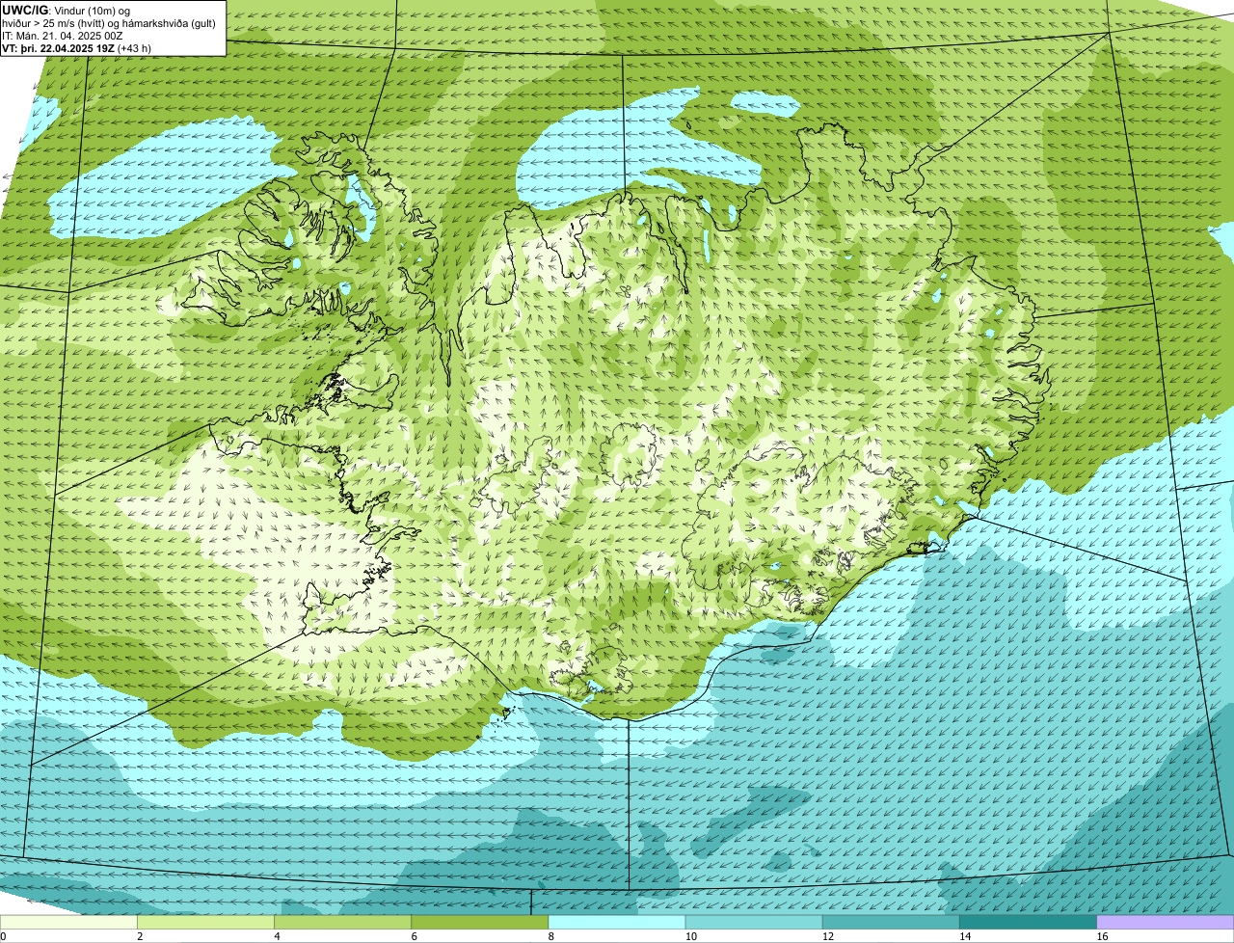1234x943 pixels.
Task: Click the light cyan 8–10 legend swatch
Action: [x=617, y=922]
